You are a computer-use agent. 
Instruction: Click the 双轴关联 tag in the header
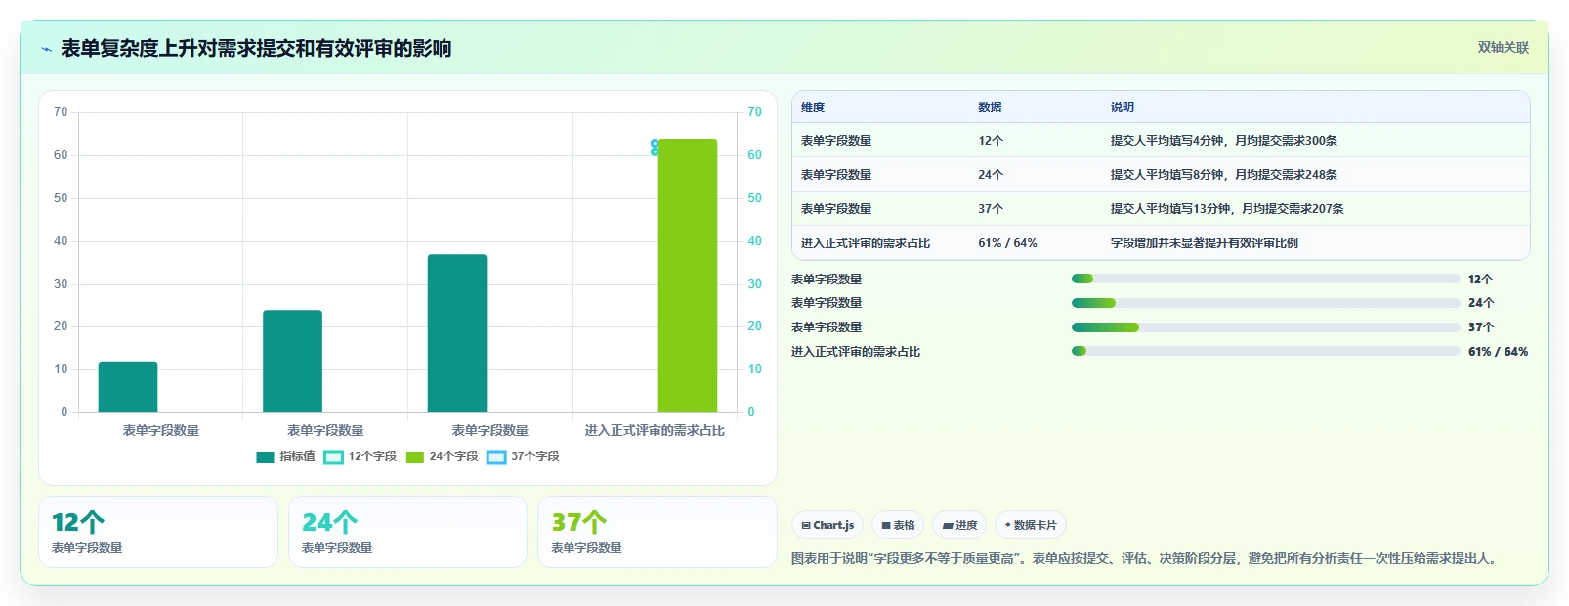(1503, 47)
